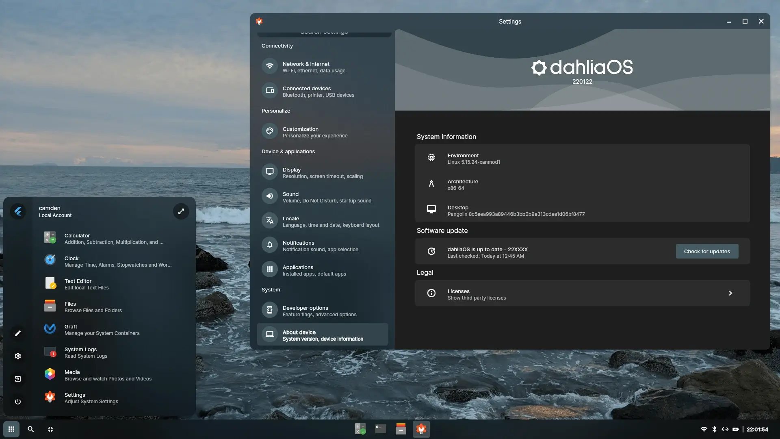
Task: Click the Developer options icon
Action: pos(270,310)
